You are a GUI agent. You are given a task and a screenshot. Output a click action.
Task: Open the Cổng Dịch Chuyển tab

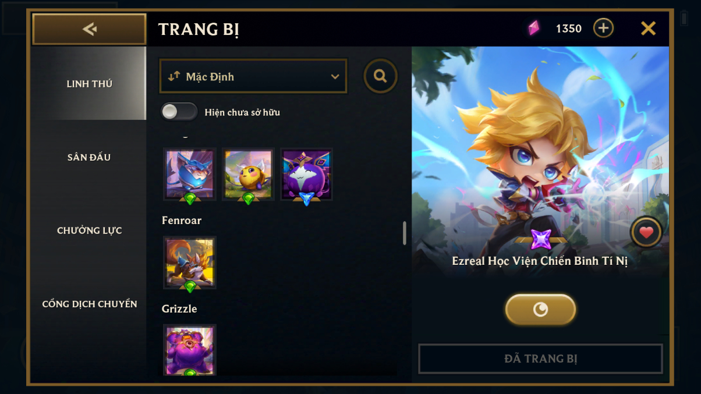pyautogui.click(x=89, y=304)
